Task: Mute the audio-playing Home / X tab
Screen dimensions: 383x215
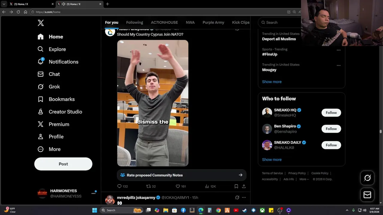Action: click(63, 4)
